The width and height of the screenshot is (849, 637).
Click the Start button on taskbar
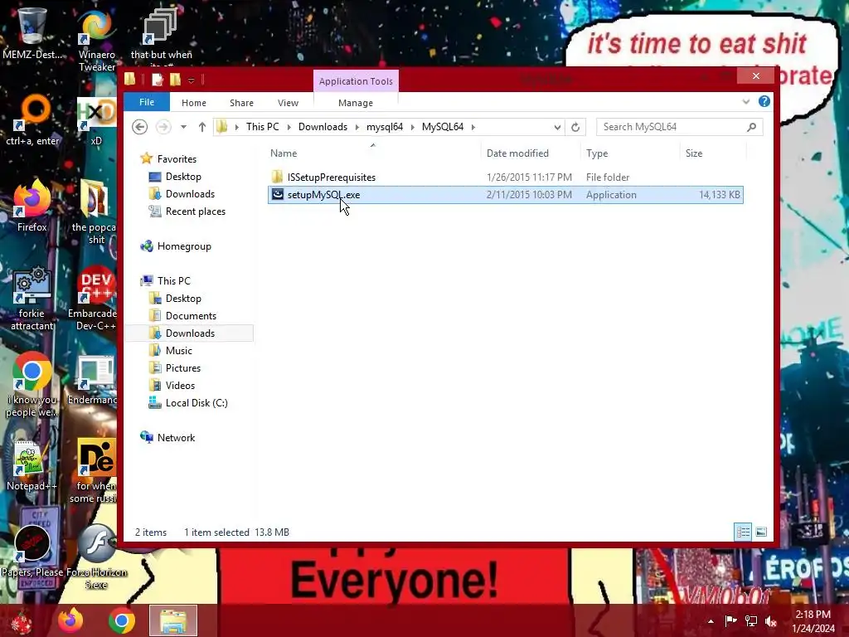click(x=22, y=620)
